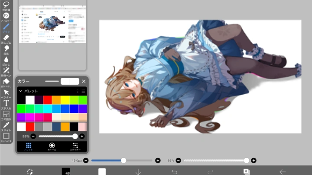Switch to Slider tab
312x175 pixels.
75,147
